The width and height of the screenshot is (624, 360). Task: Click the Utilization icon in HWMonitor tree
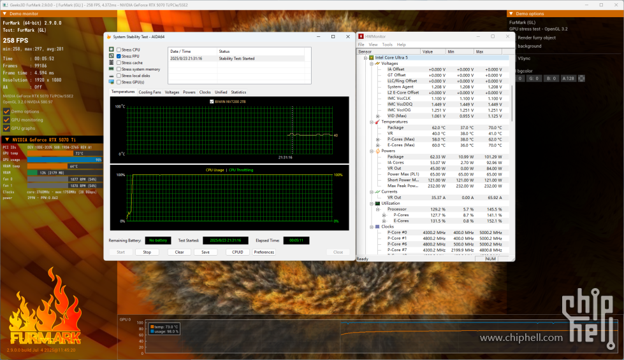(x=377, y=204)
